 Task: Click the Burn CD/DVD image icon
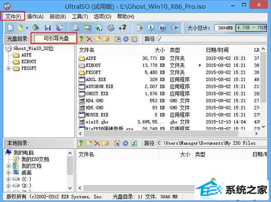(x=123, y=28)
